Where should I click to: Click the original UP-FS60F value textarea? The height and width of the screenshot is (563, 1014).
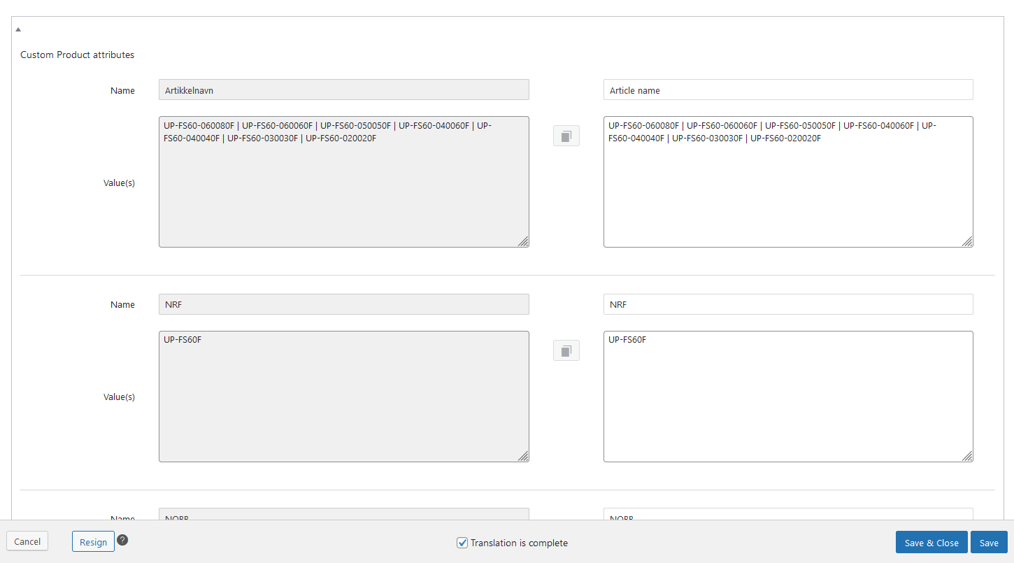344,397
